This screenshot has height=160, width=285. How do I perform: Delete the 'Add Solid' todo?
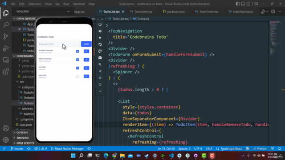(x=86, y=76)
